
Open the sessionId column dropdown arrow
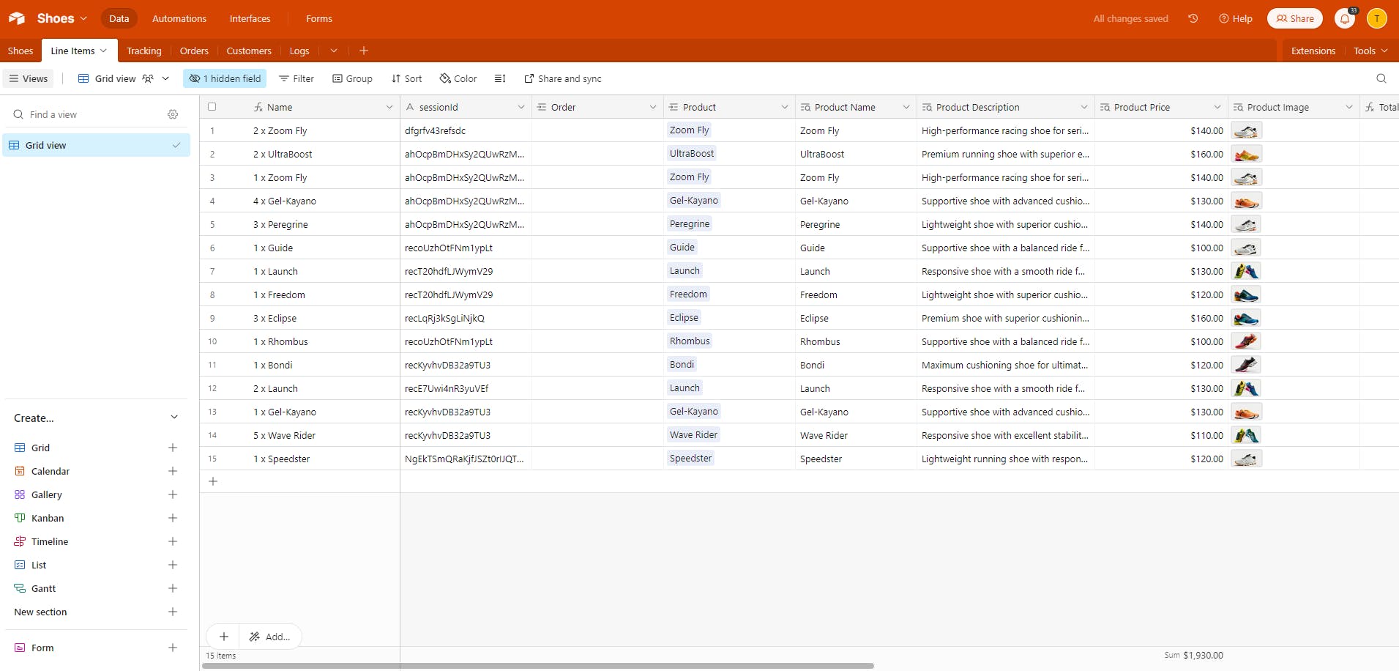click(x=521, y=107)
